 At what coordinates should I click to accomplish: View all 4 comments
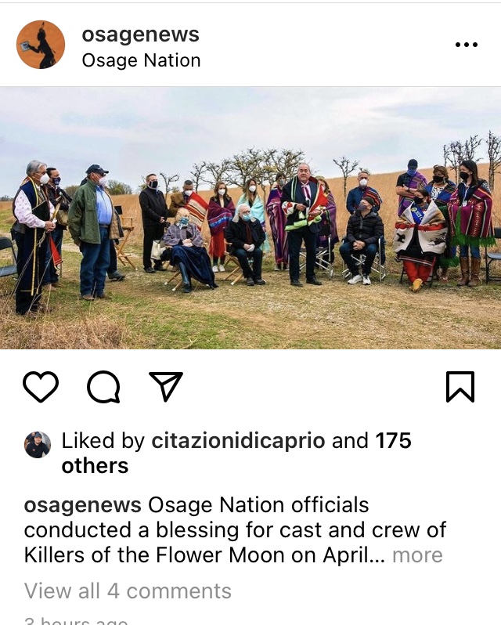click(x=128, y=591)
